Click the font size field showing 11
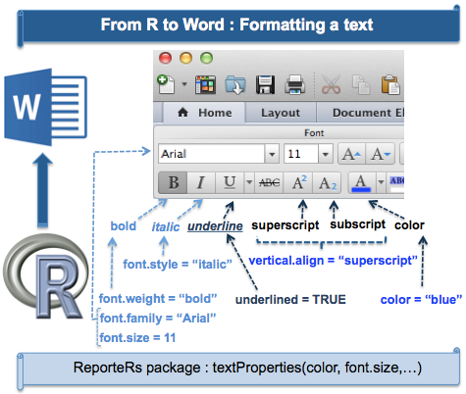 click(x=301, y=154)
